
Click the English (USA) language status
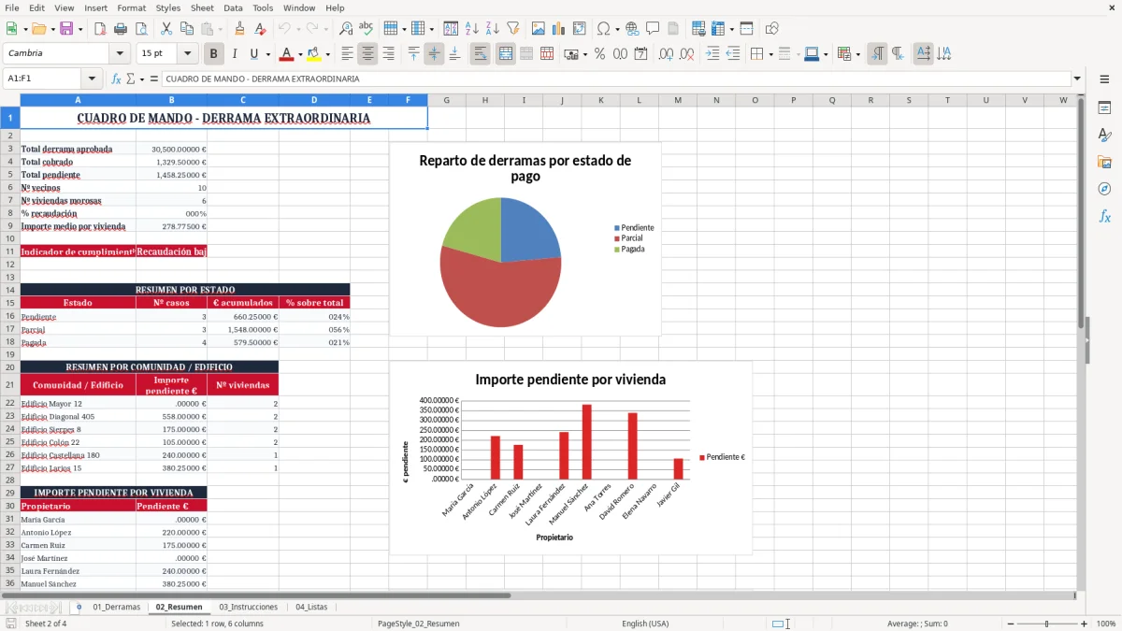pos(645,624)
